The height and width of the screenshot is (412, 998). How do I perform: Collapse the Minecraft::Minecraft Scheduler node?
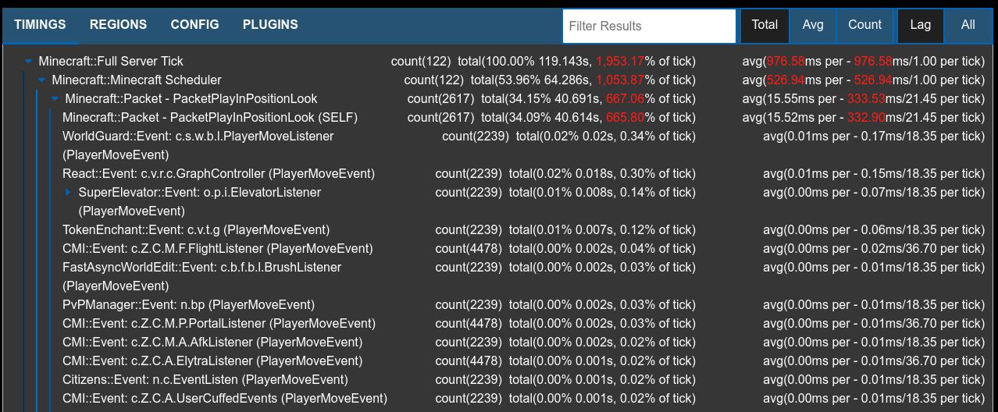click(x=42, y=80)
